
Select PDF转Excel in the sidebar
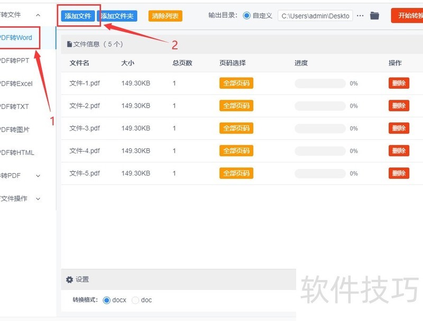[x=17, y=83]
